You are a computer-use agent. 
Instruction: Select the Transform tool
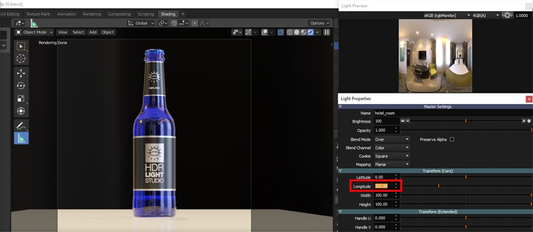[21, 111]
